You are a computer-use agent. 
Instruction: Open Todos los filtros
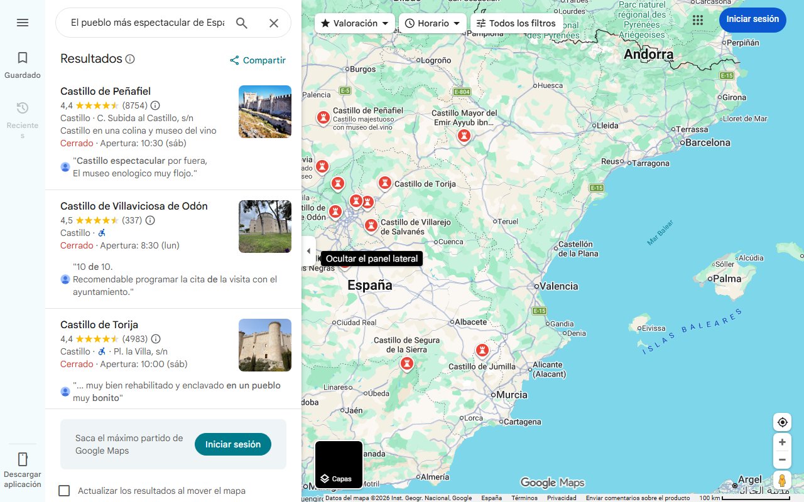(x=516, y=23)
